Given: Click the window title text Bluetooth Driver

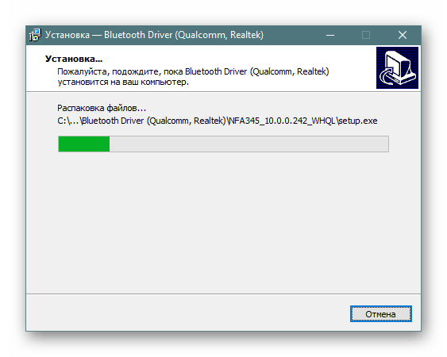Looking at the screenshot, I should click(138, 35).
